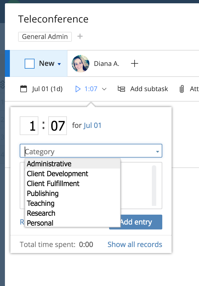199x286 pixels.
Task: Expand the timer chevron next to 1:07
Action: 104,89
